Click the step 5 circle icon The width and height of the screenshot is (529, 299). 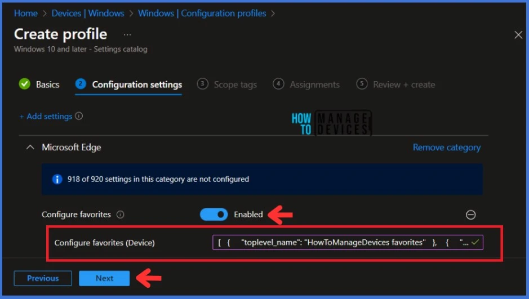click(362, 83)
